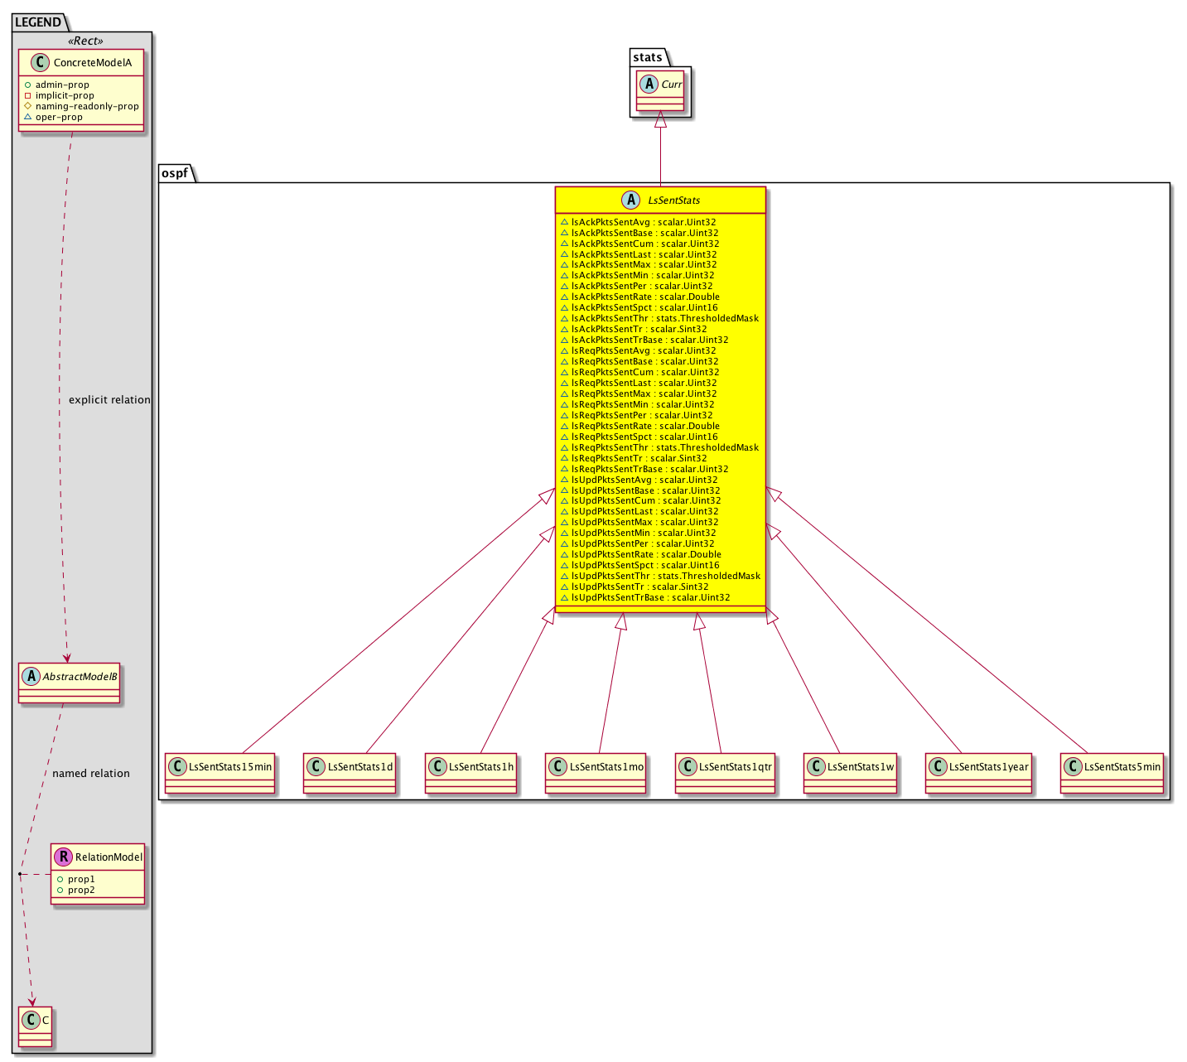Click the named relation label
This screenshot has width=1187, height=1062.
coord(91,774)
